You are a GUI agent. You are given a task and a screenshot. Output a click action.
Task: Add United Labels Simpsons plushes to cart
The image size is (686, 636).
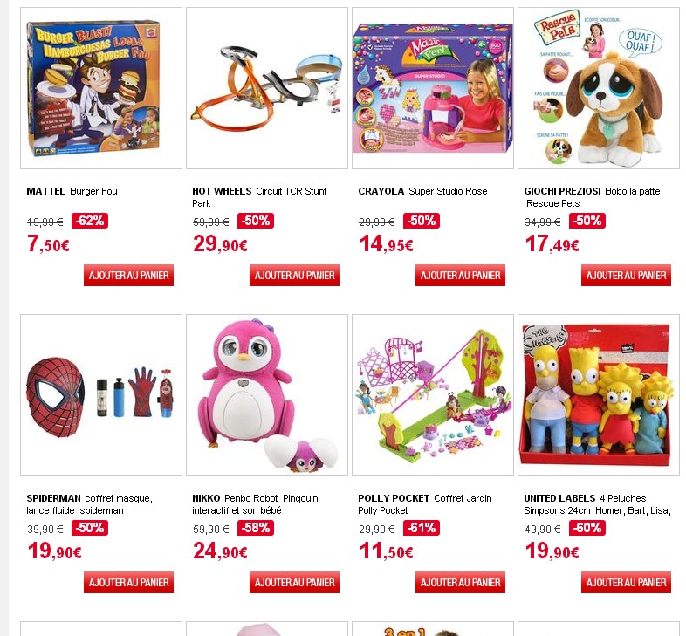point(626,582)
